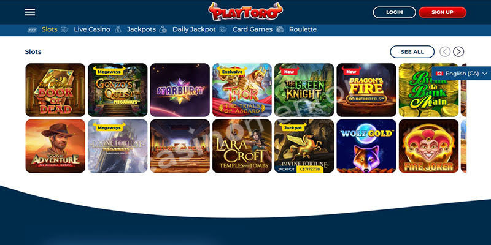Go back with left carousel arrow

tap(445, 51)
